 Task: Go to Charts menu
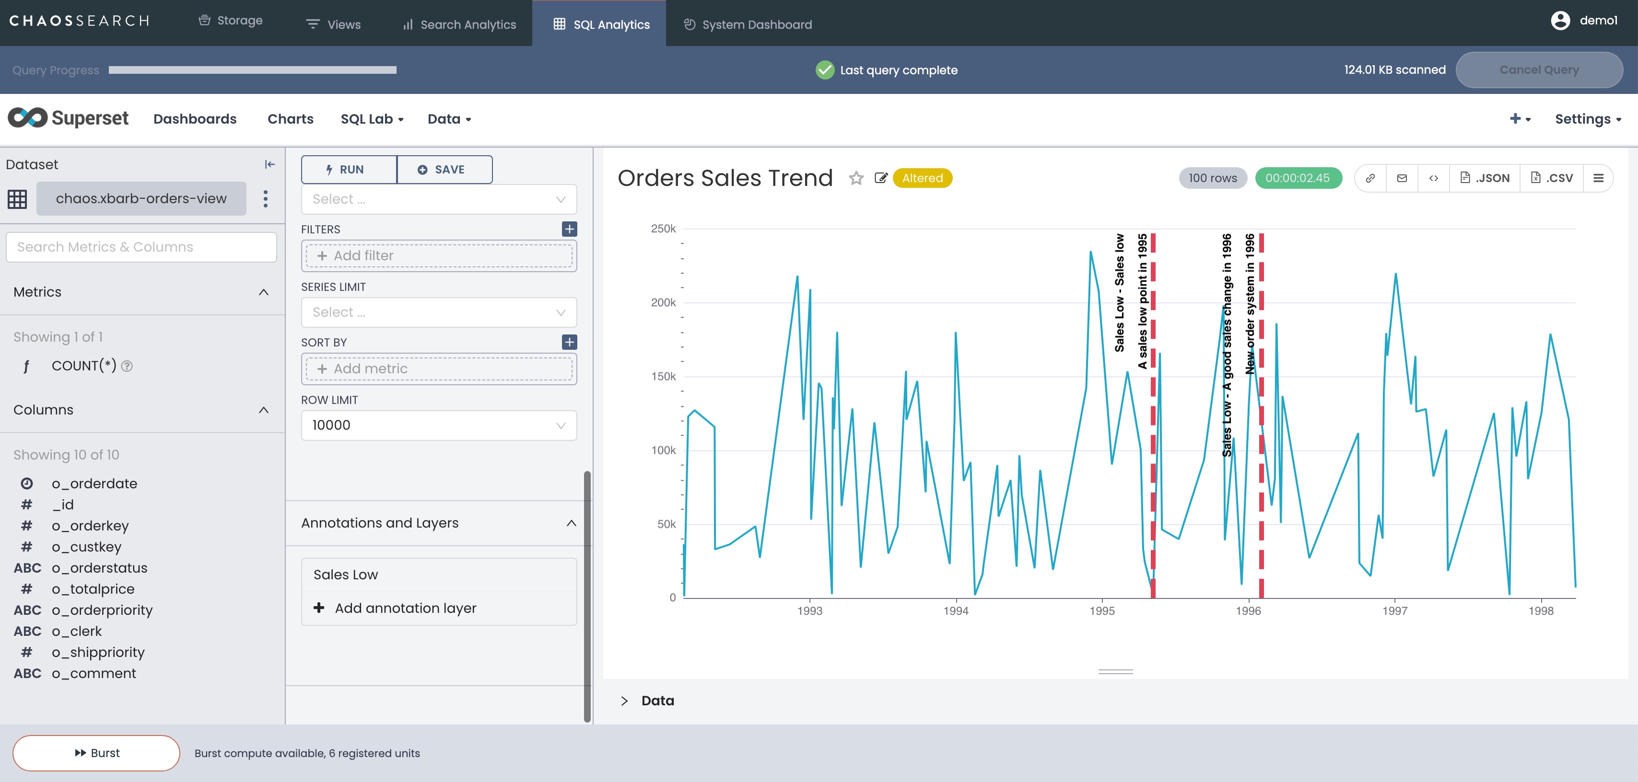coord(291,119)
